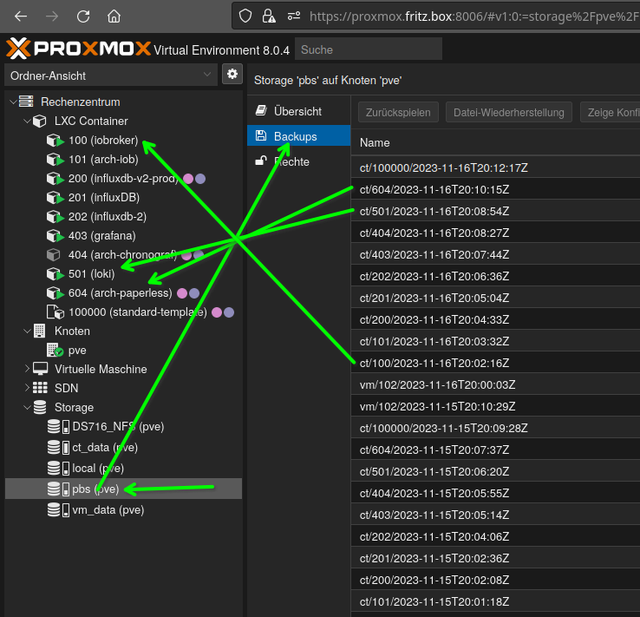This screenshot has height=617, width=640.
Task: Select backup ct/604/2023-11-16T20:10:15Z
Action: 495,189
